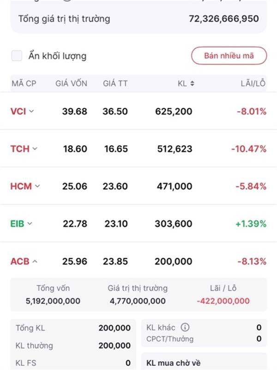Open the EIB ticker symbol
The width and height of the screenshot is (277, 370).
[17, 224]
